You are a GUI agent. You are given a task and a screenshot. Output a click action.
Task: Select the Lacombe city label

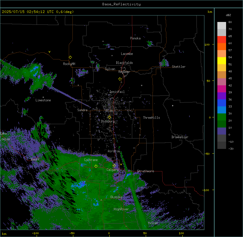tap(127, 54)
